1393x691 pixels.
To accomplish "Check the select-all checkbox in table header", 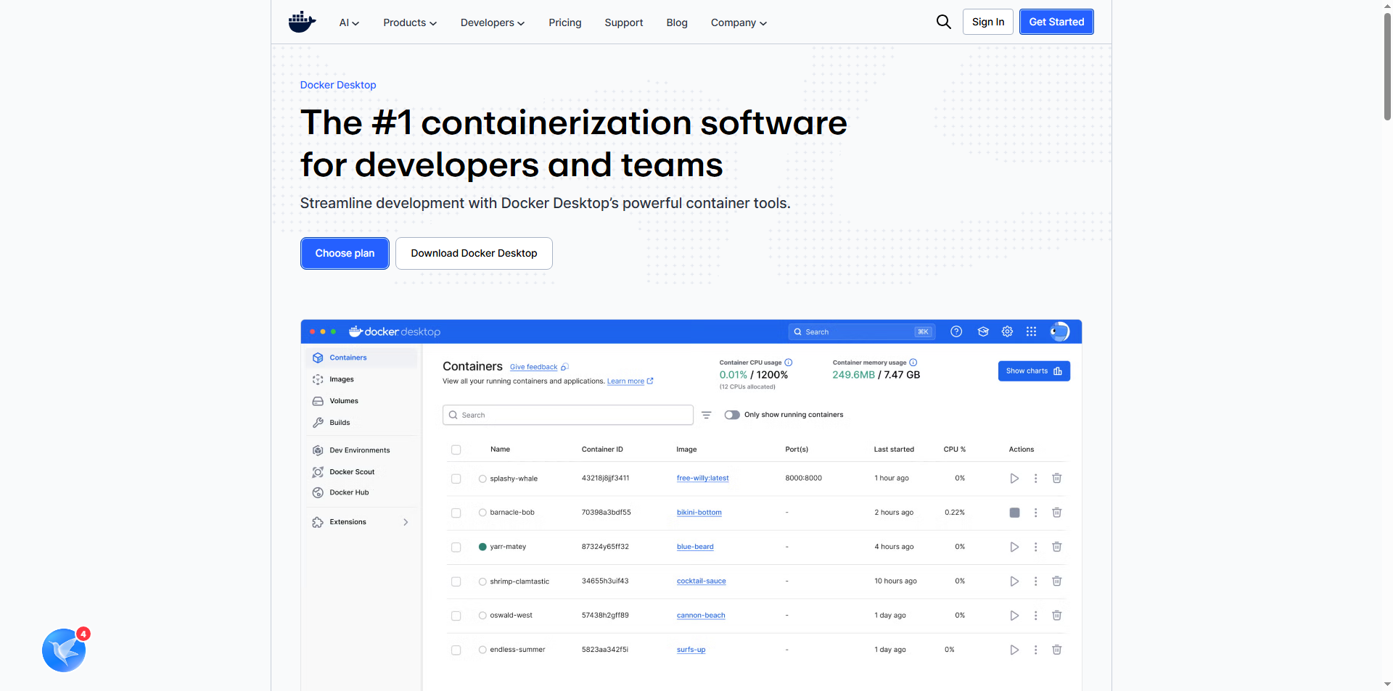I will (456, 450).
